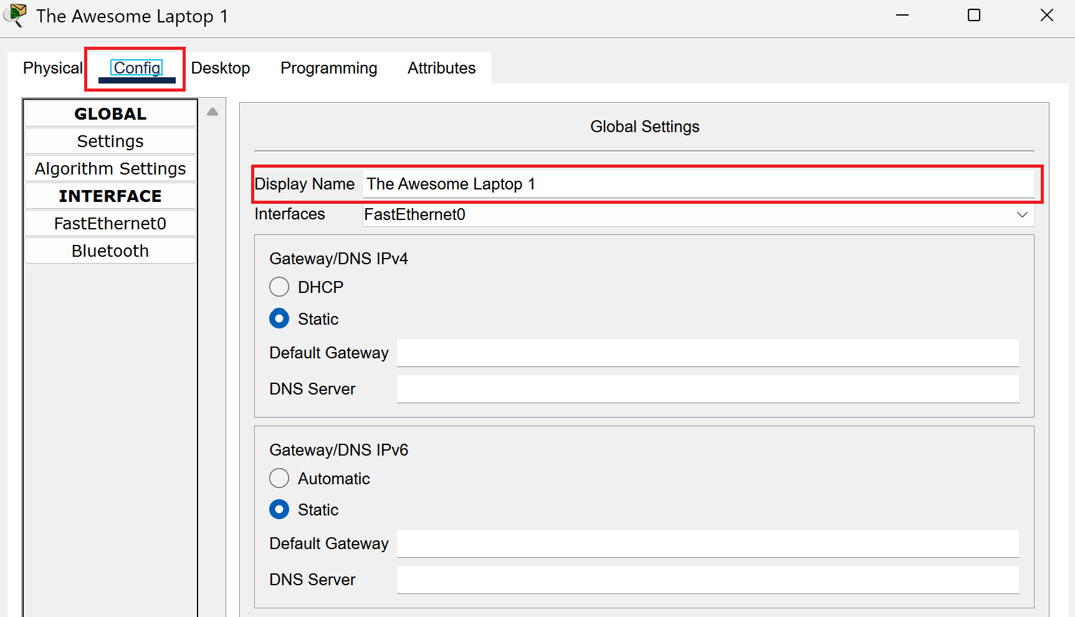Image resolution: width=1075 pixels, height=617 pixels.
Task: Click into the Display Name field
Action: pyautogui.click(x=699, y=184)
